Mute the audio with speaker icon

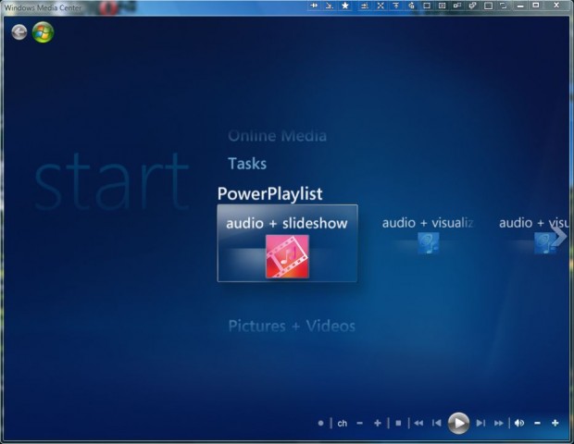point(518,423)
